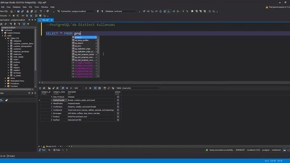Collapse the Tables (14) node

[x=5, y=38]
